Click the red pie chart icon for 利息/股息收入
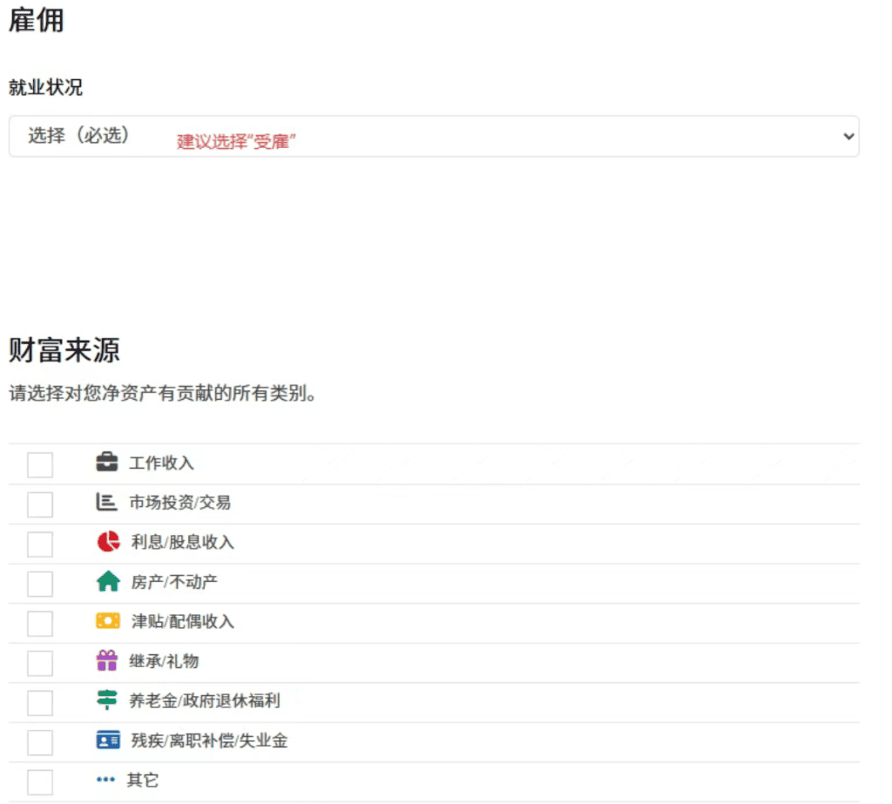 [108, 542]
